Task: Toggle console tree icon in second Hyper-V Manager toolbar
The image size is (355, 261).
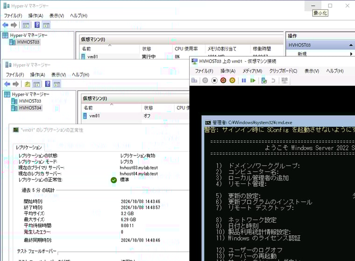Action: click(36, 84)
